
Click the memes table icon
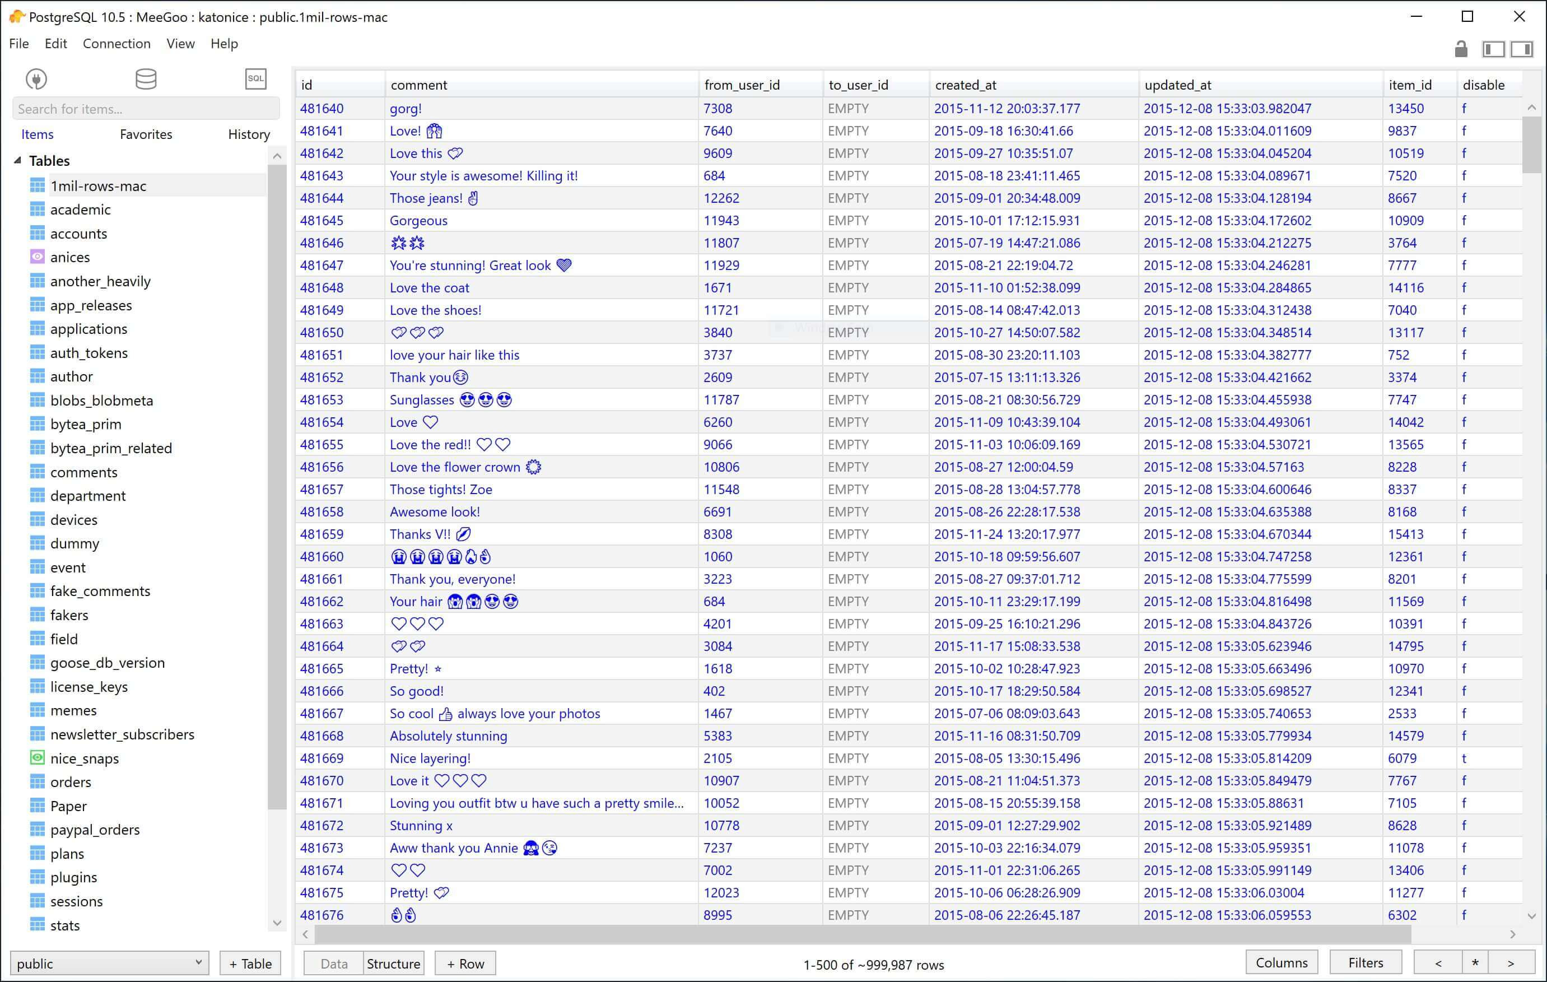pos(38,710)
